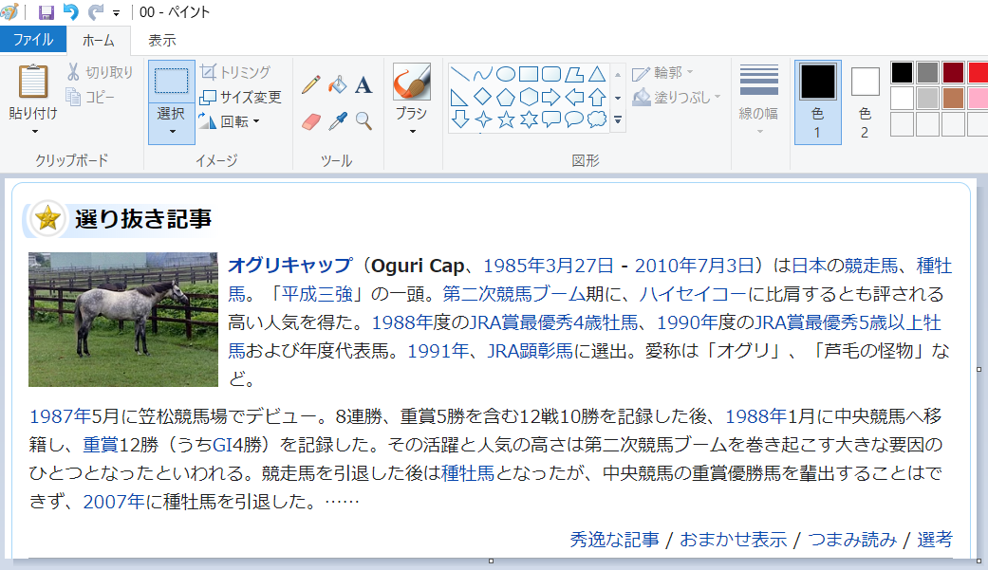This screenshot has width=988, height=570.
Task: Expand the 貼り付け dropdown arrow
Action: (x=35, y=132)
